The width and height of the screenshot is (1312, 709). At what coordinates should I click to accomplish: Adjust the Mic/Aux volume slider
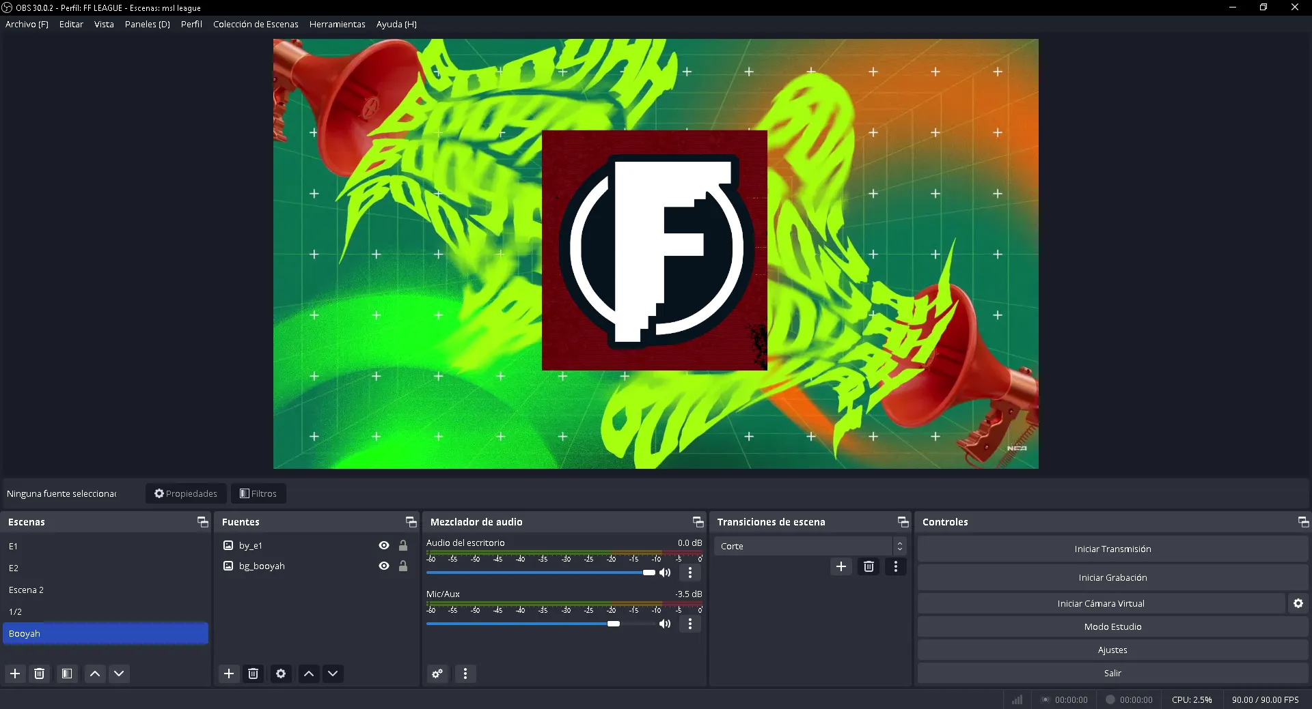click(x=614, y=624)
